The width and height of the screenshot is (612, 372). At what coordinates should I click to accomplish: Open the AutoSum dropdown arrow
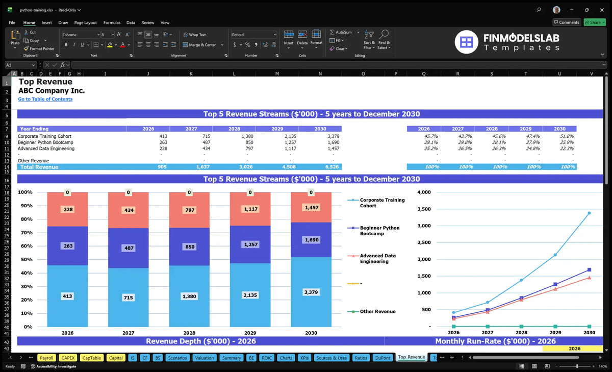click(x=358, y=32)
